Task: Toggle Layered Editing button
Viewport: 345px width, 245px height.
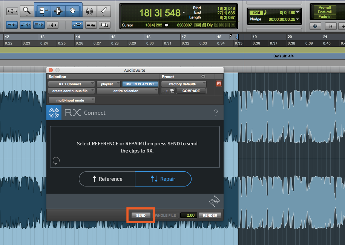Action: (104, 25)
